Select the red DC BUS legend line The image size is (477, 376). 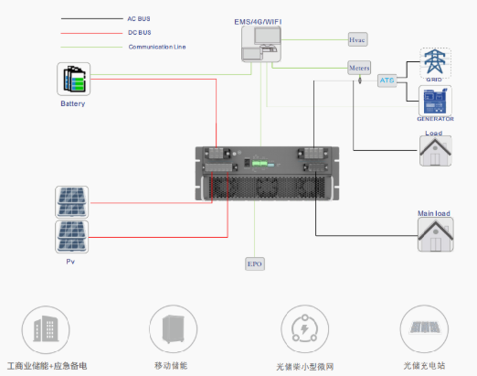(91, 33)
